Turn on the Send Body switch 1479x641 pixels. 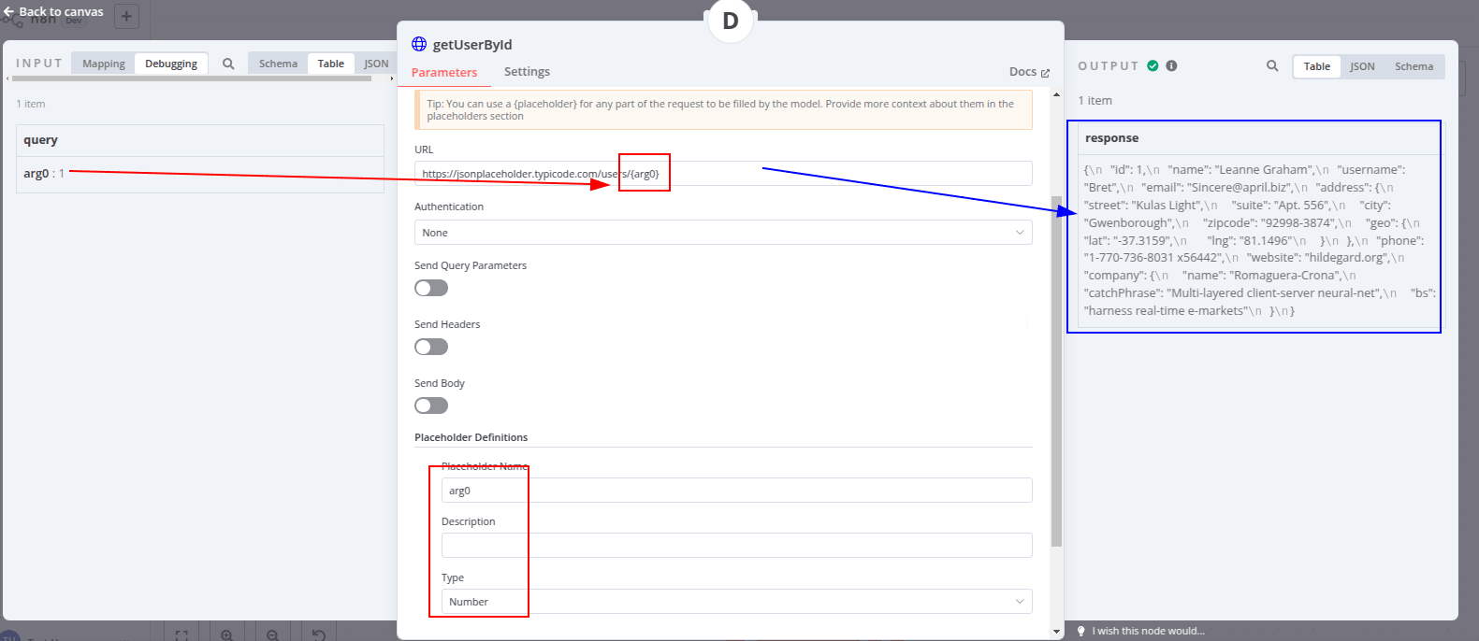point(430,405)
